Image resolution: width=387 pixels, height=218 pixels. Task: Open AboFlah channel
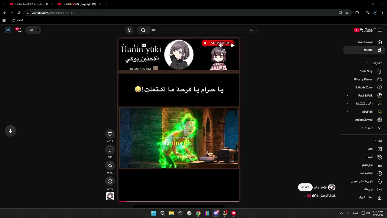click(364, 112)
